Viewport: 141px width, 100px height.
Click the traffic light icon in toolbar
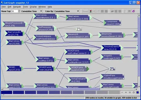91,11
